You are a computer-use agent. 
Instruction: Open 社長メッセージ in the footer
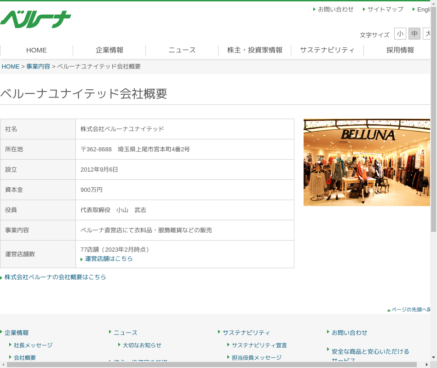(33, 345)
